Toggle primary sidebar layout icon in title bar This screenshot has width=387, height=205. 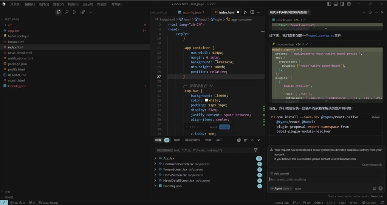329,4
